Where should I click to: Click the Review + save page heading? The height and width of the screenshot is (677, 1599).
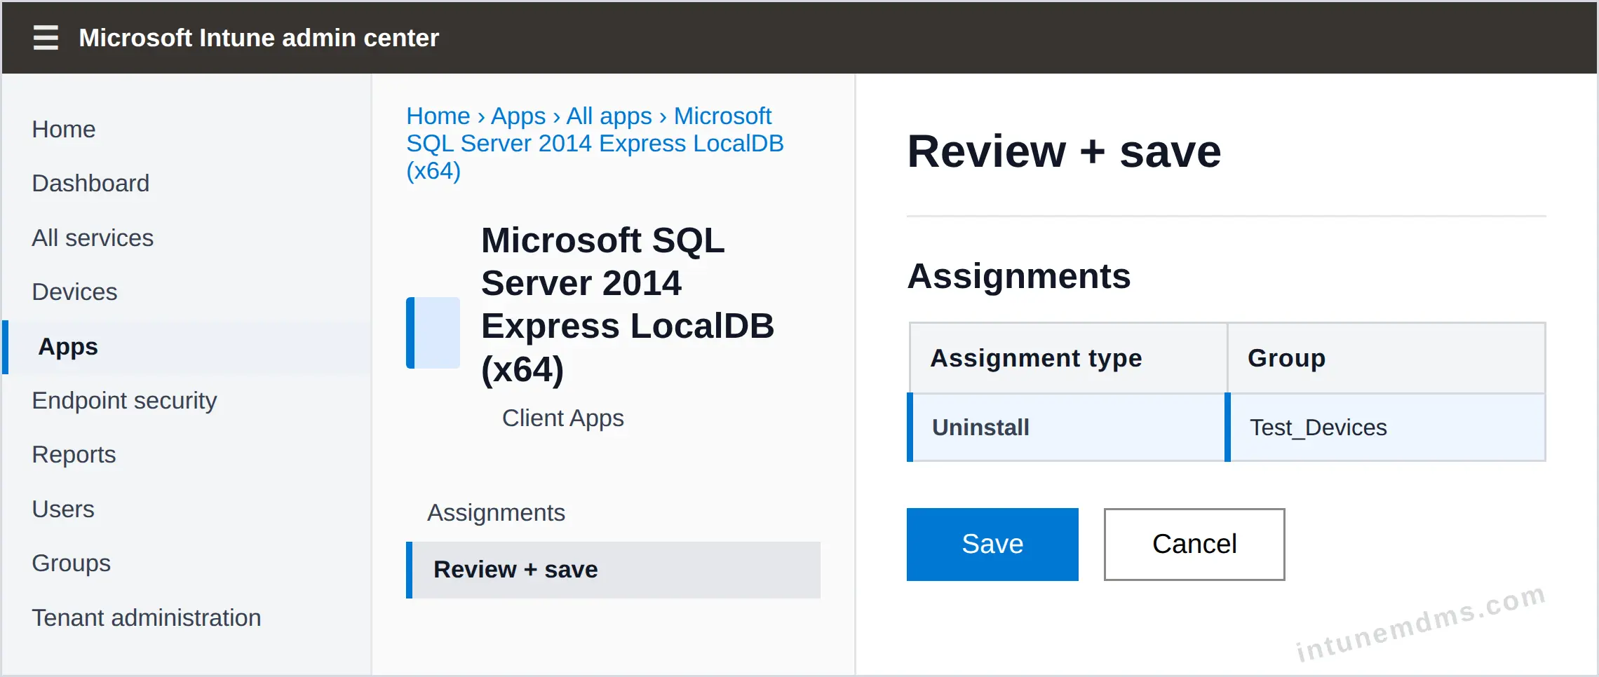coord(1064,151)
